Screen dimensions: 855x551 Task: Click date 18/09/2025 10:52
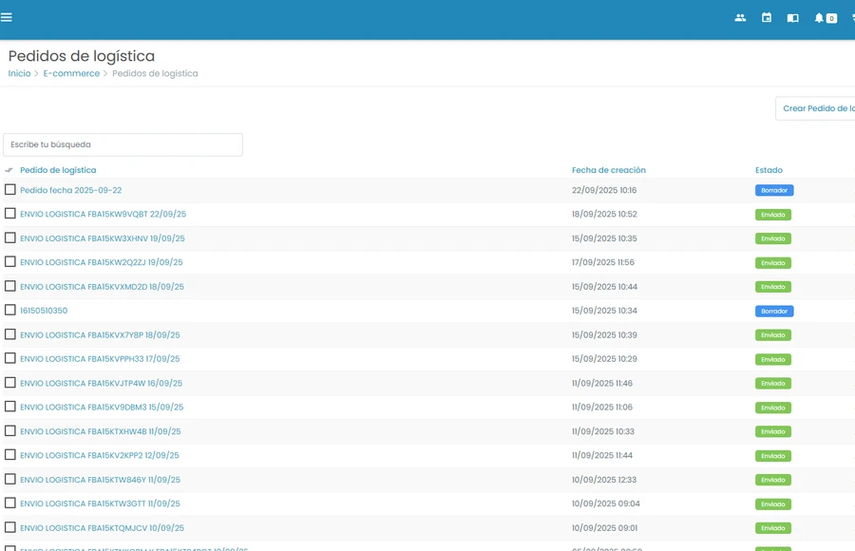point(604,215)
